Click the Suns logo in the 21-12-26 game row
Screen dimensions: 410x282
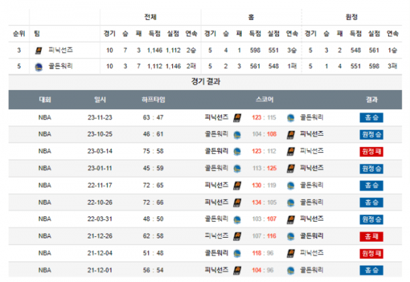pyautogui.click(x=237, y=236)
